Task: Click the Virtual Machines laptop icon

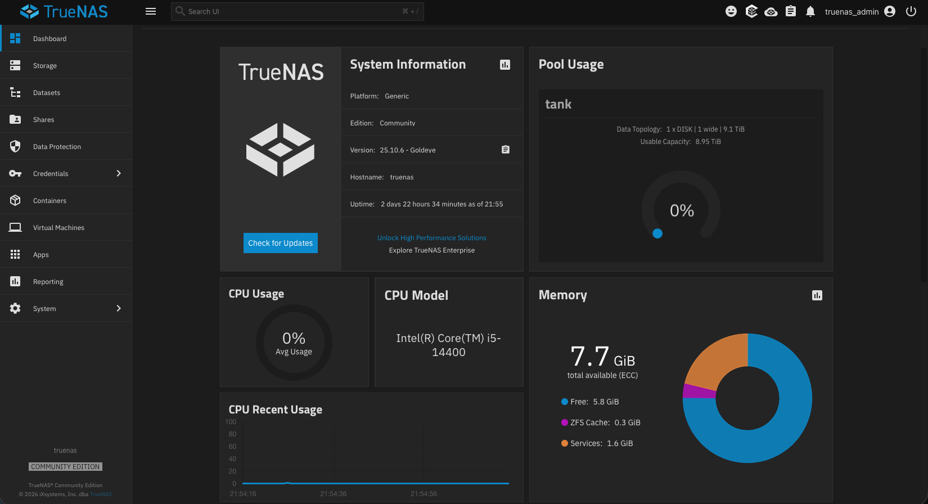Action: coord(15,227)
